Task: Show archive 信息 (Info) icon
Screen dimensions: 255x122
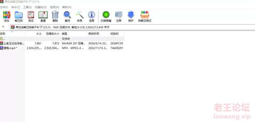Action: (x=92, y=15)
